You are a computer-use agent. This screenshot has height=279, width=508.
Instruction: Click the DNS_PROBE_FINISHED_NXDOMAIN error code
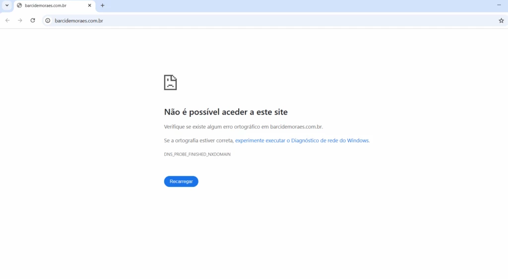coord(197,155)
